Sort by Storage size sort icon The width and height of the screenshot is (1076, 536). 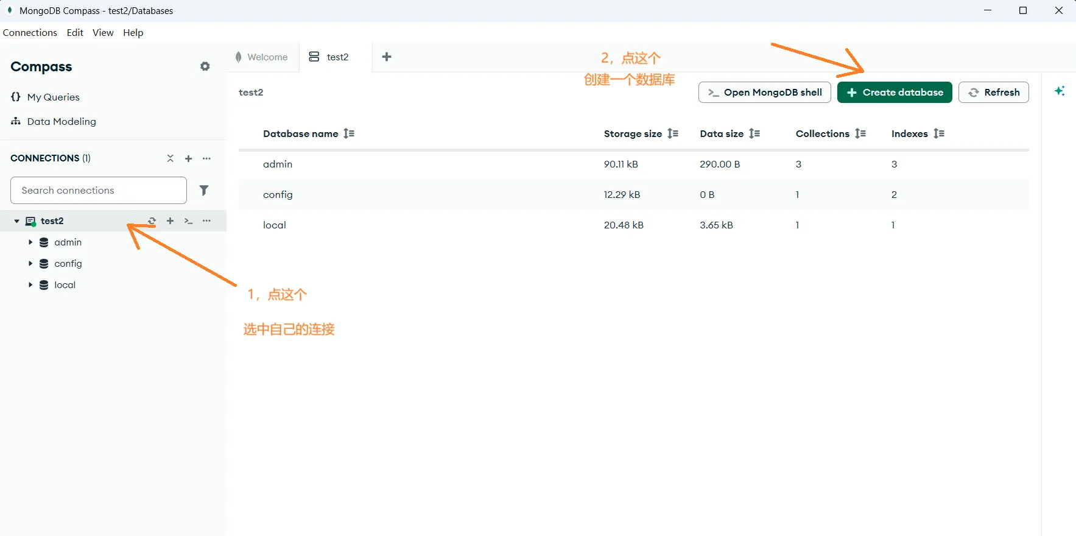point(673,133)
